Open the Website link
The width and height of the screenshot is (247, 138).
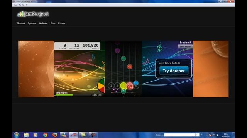[43, 23]
